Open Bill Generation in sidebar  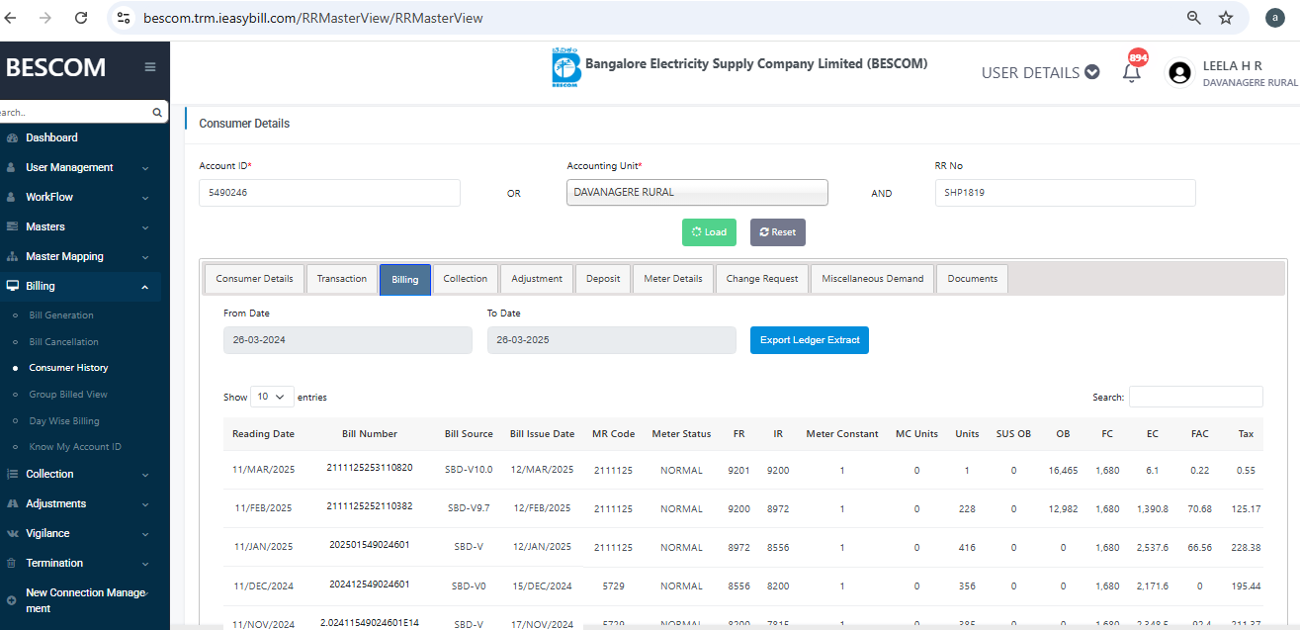[x=61, y=315]
